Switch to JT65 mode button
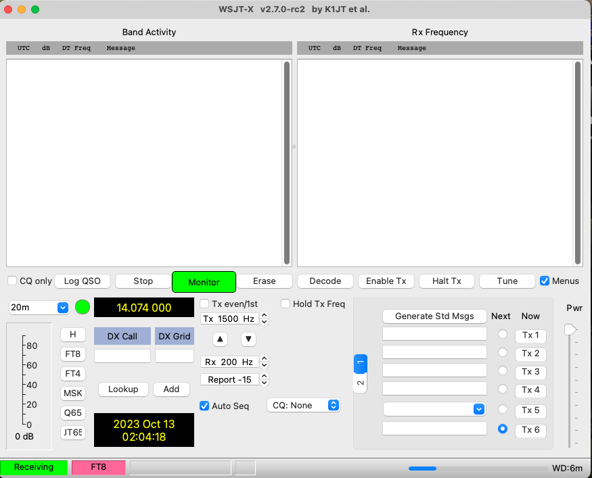Viewport: 592px width, 478px height. 73,433
